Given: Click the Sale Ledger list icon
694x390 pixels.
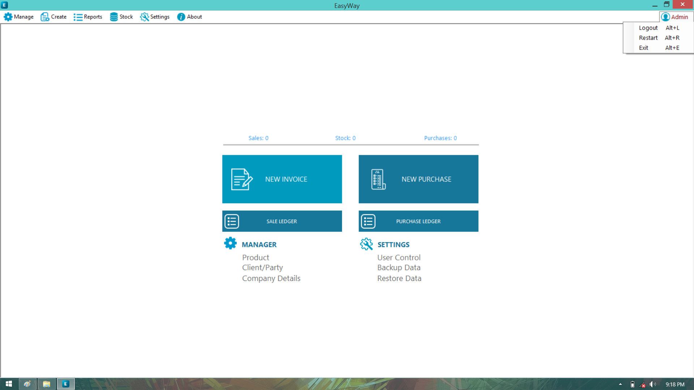Looking at the screenshot, I should click(232, 221).
